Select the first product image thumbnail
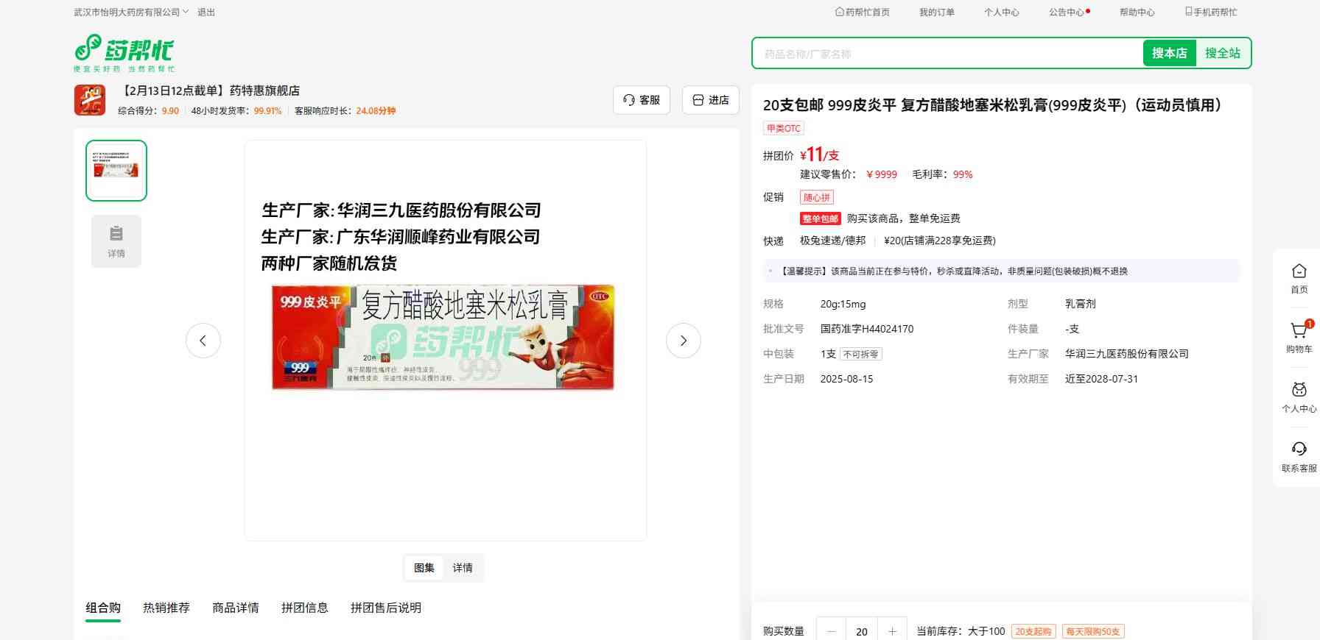 click(x=116, y=171)
